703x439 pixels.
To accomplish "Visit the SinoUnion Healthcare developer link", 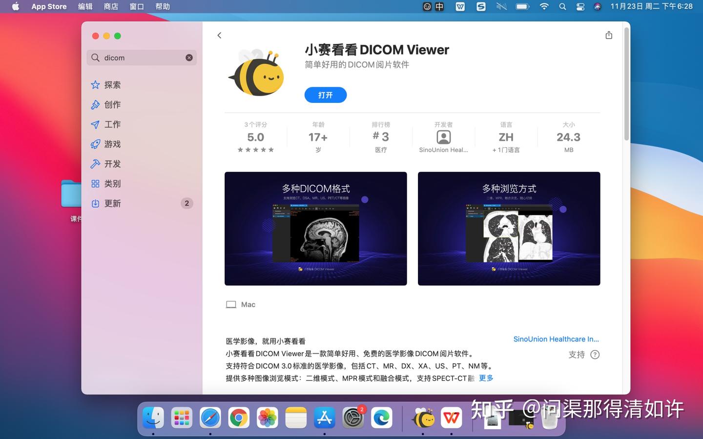I will 556,339.
